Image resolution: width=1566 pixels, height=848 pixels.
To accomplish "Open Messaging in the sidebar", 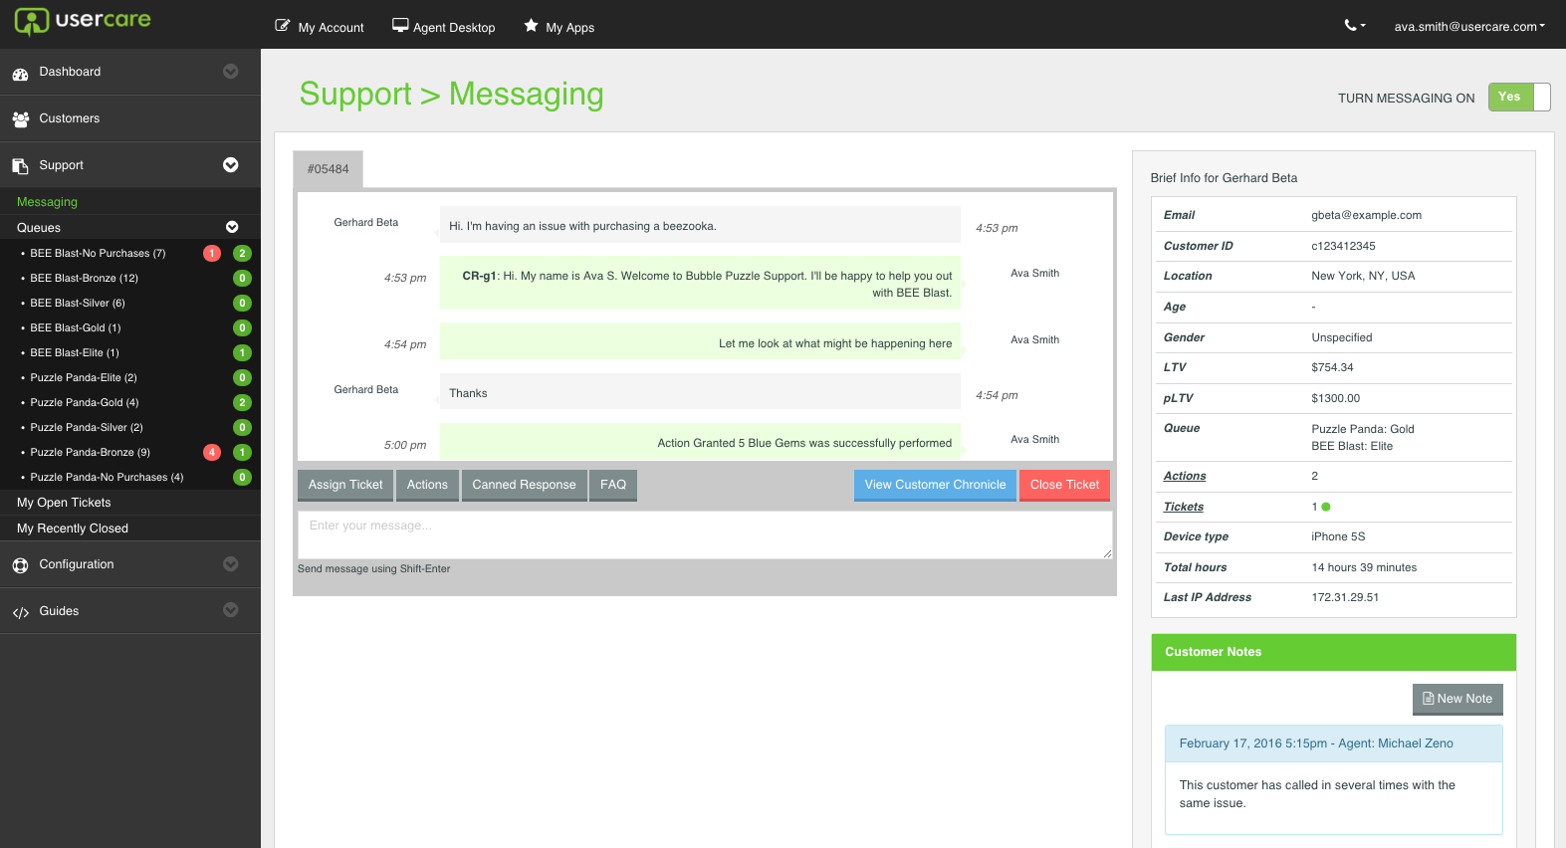I will tap(47, 202).
